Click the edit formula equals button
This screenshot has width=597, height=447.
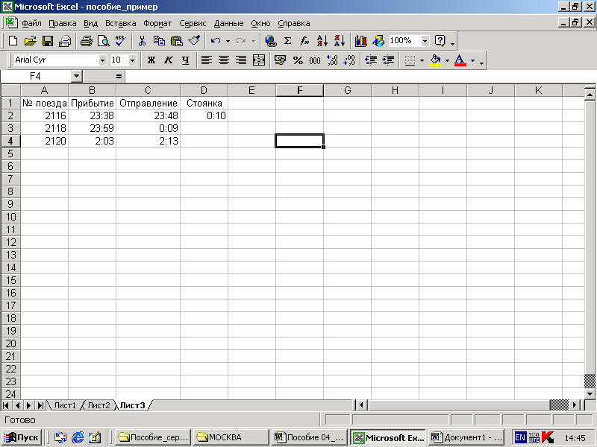pos(119,77)
